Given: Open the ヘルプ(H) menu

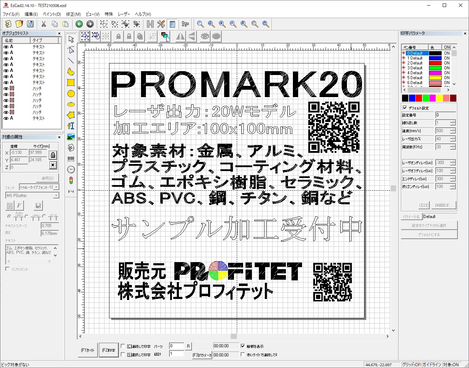Looking at the screenshot, I should click(x=143, y=14).
